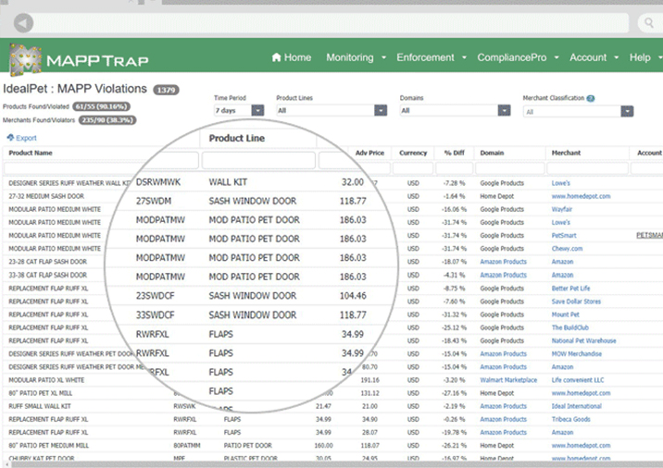Open the Better Pet Life merchant link
This screenshot has height=468, width=663.
[570, 288]
